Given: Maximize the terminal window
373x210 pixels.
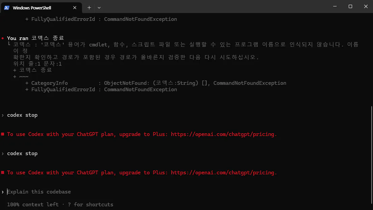Looking at the screenshot, I should (350, 6).
